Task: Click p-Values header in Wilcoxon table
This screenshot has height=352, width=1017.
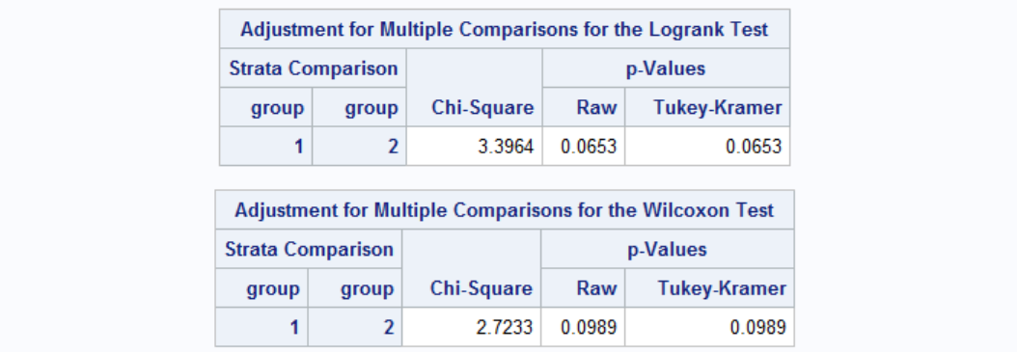Action: tap(667, 249)
